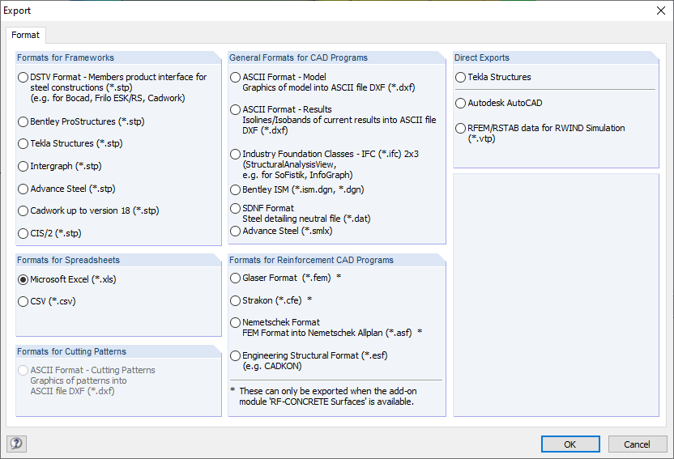Choose ASCII Format - Results DXF option
Viewport: 674px width, 459px height.
click(236, 109)
